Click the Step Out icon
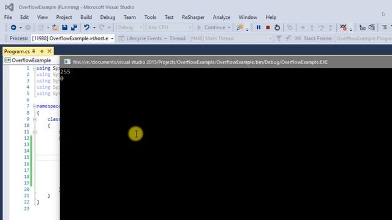Viewport: 392px width, 220px height. 331,28
